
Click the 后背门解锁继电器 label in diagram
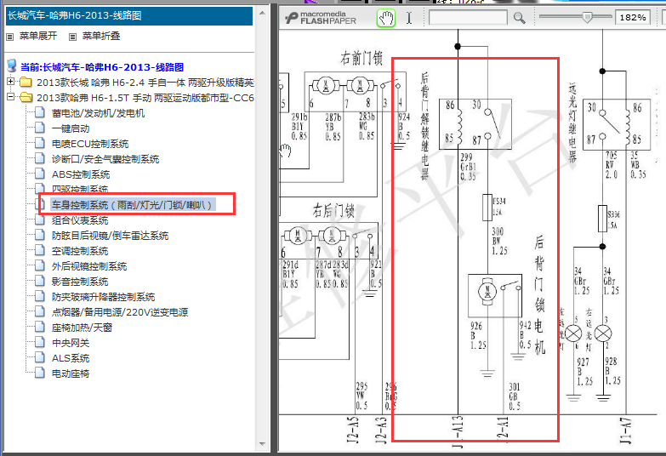[424, 126]
